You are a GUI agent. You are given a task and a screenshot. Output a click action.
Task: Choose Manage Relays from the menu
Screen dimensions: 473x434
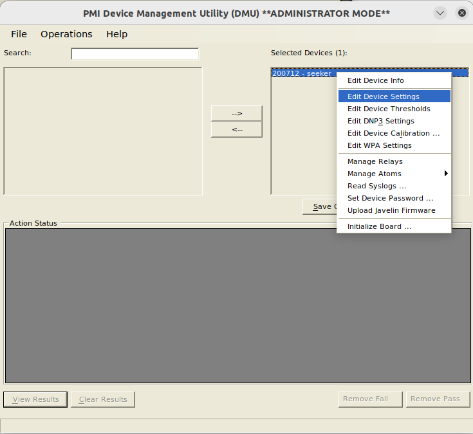tap(375, 161)
